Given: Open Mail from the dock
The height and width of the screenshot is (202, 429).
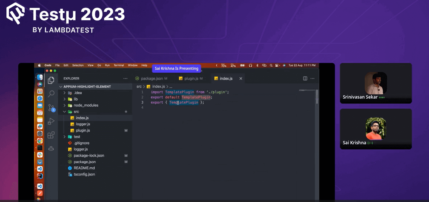Looking at the screenshot, I should [x=40, y=106].
